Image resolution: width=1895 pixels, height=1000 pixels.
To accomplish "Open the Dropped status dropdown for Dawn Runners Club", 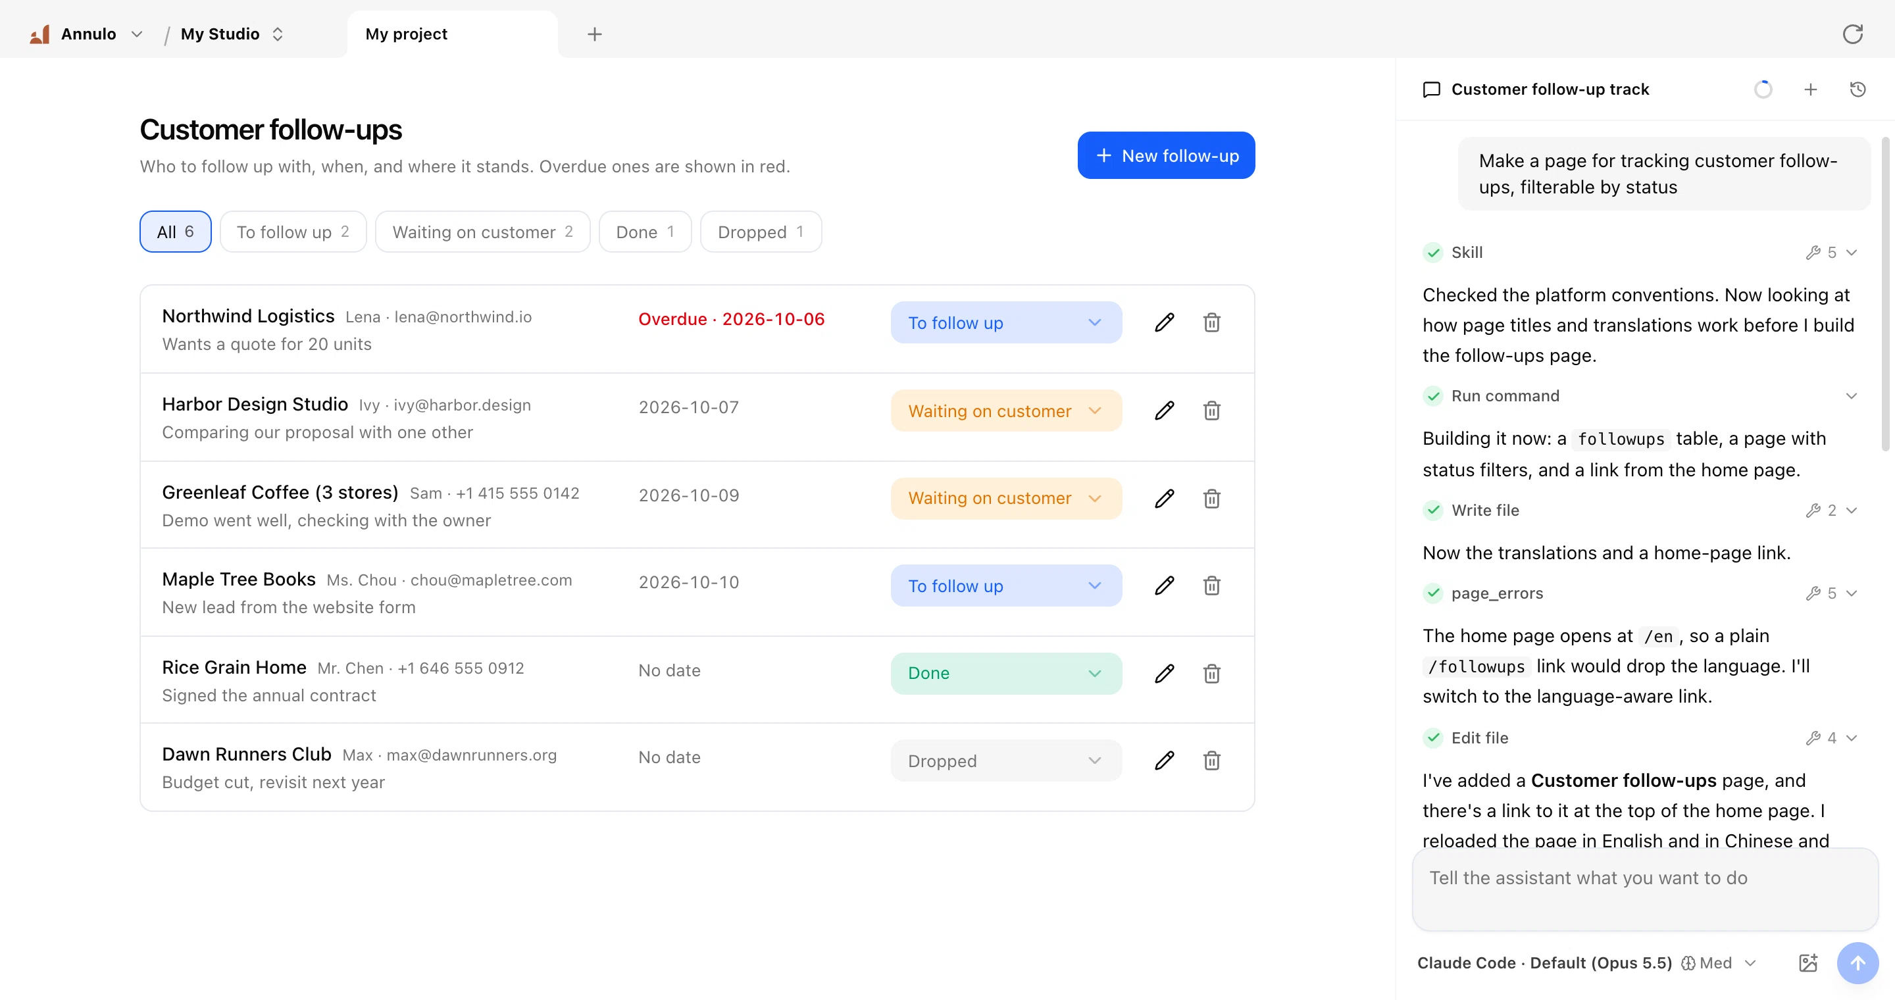I will (x=1005, y=761).
